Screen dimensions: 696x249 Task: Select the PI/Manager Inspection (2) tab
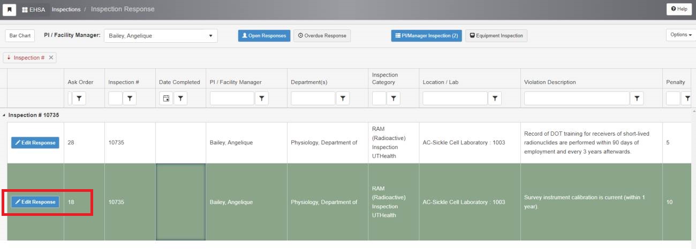(x=426, y=36)
